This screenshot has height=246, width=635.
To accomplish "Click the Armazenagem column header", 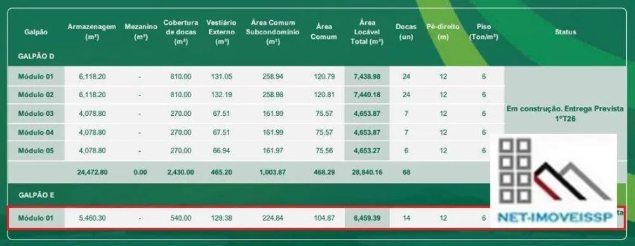I will (x=92, y=32).
